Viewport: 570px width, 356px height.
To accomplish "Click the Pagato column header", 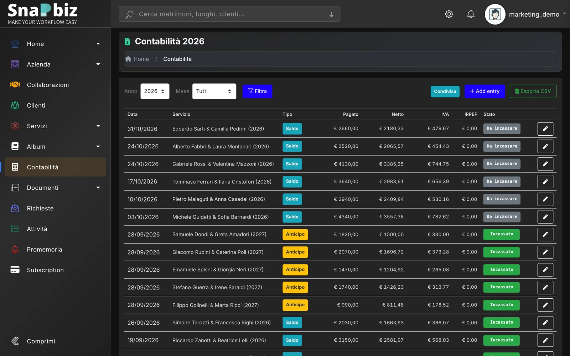I will (x=351, y=114).
